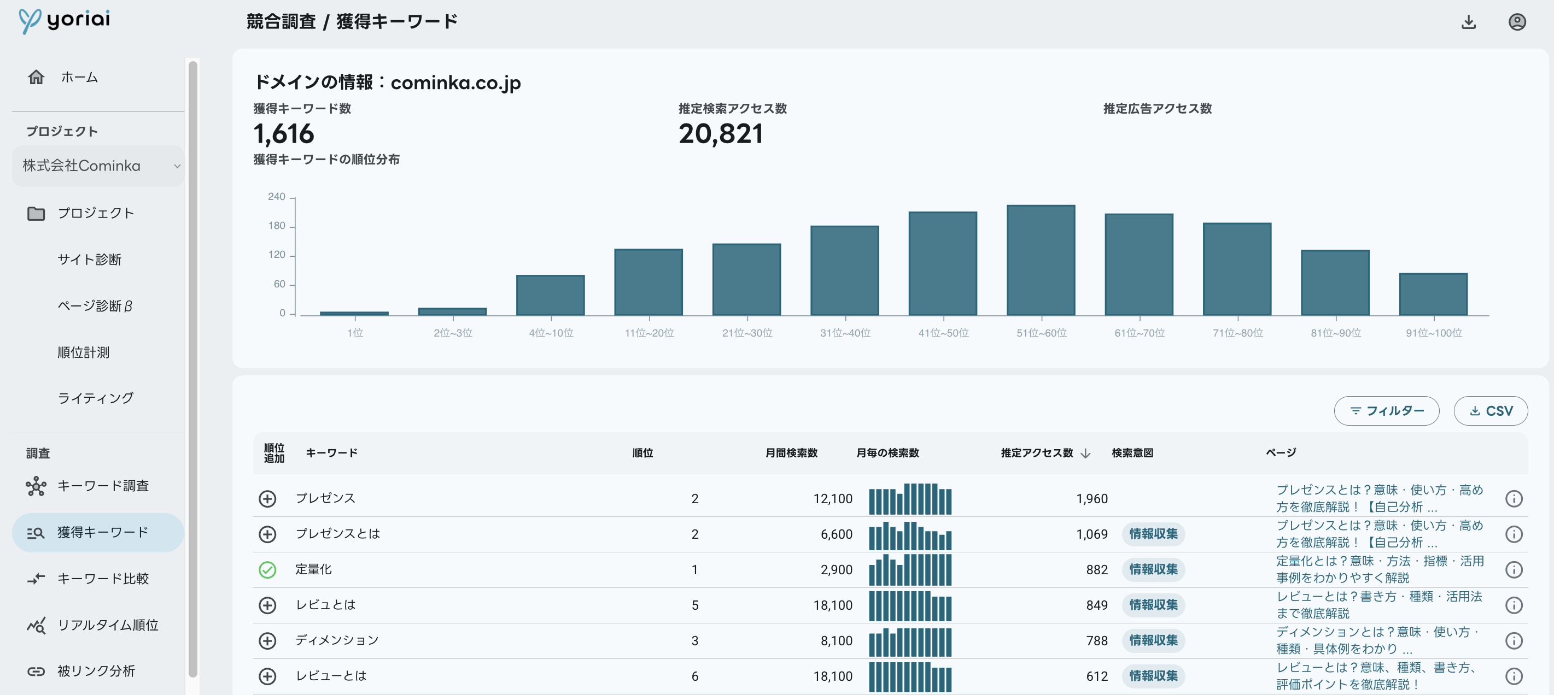Click the 51位~60位 bar in chart
This screenshot has width=1554, height=695.
(1041, 261)
